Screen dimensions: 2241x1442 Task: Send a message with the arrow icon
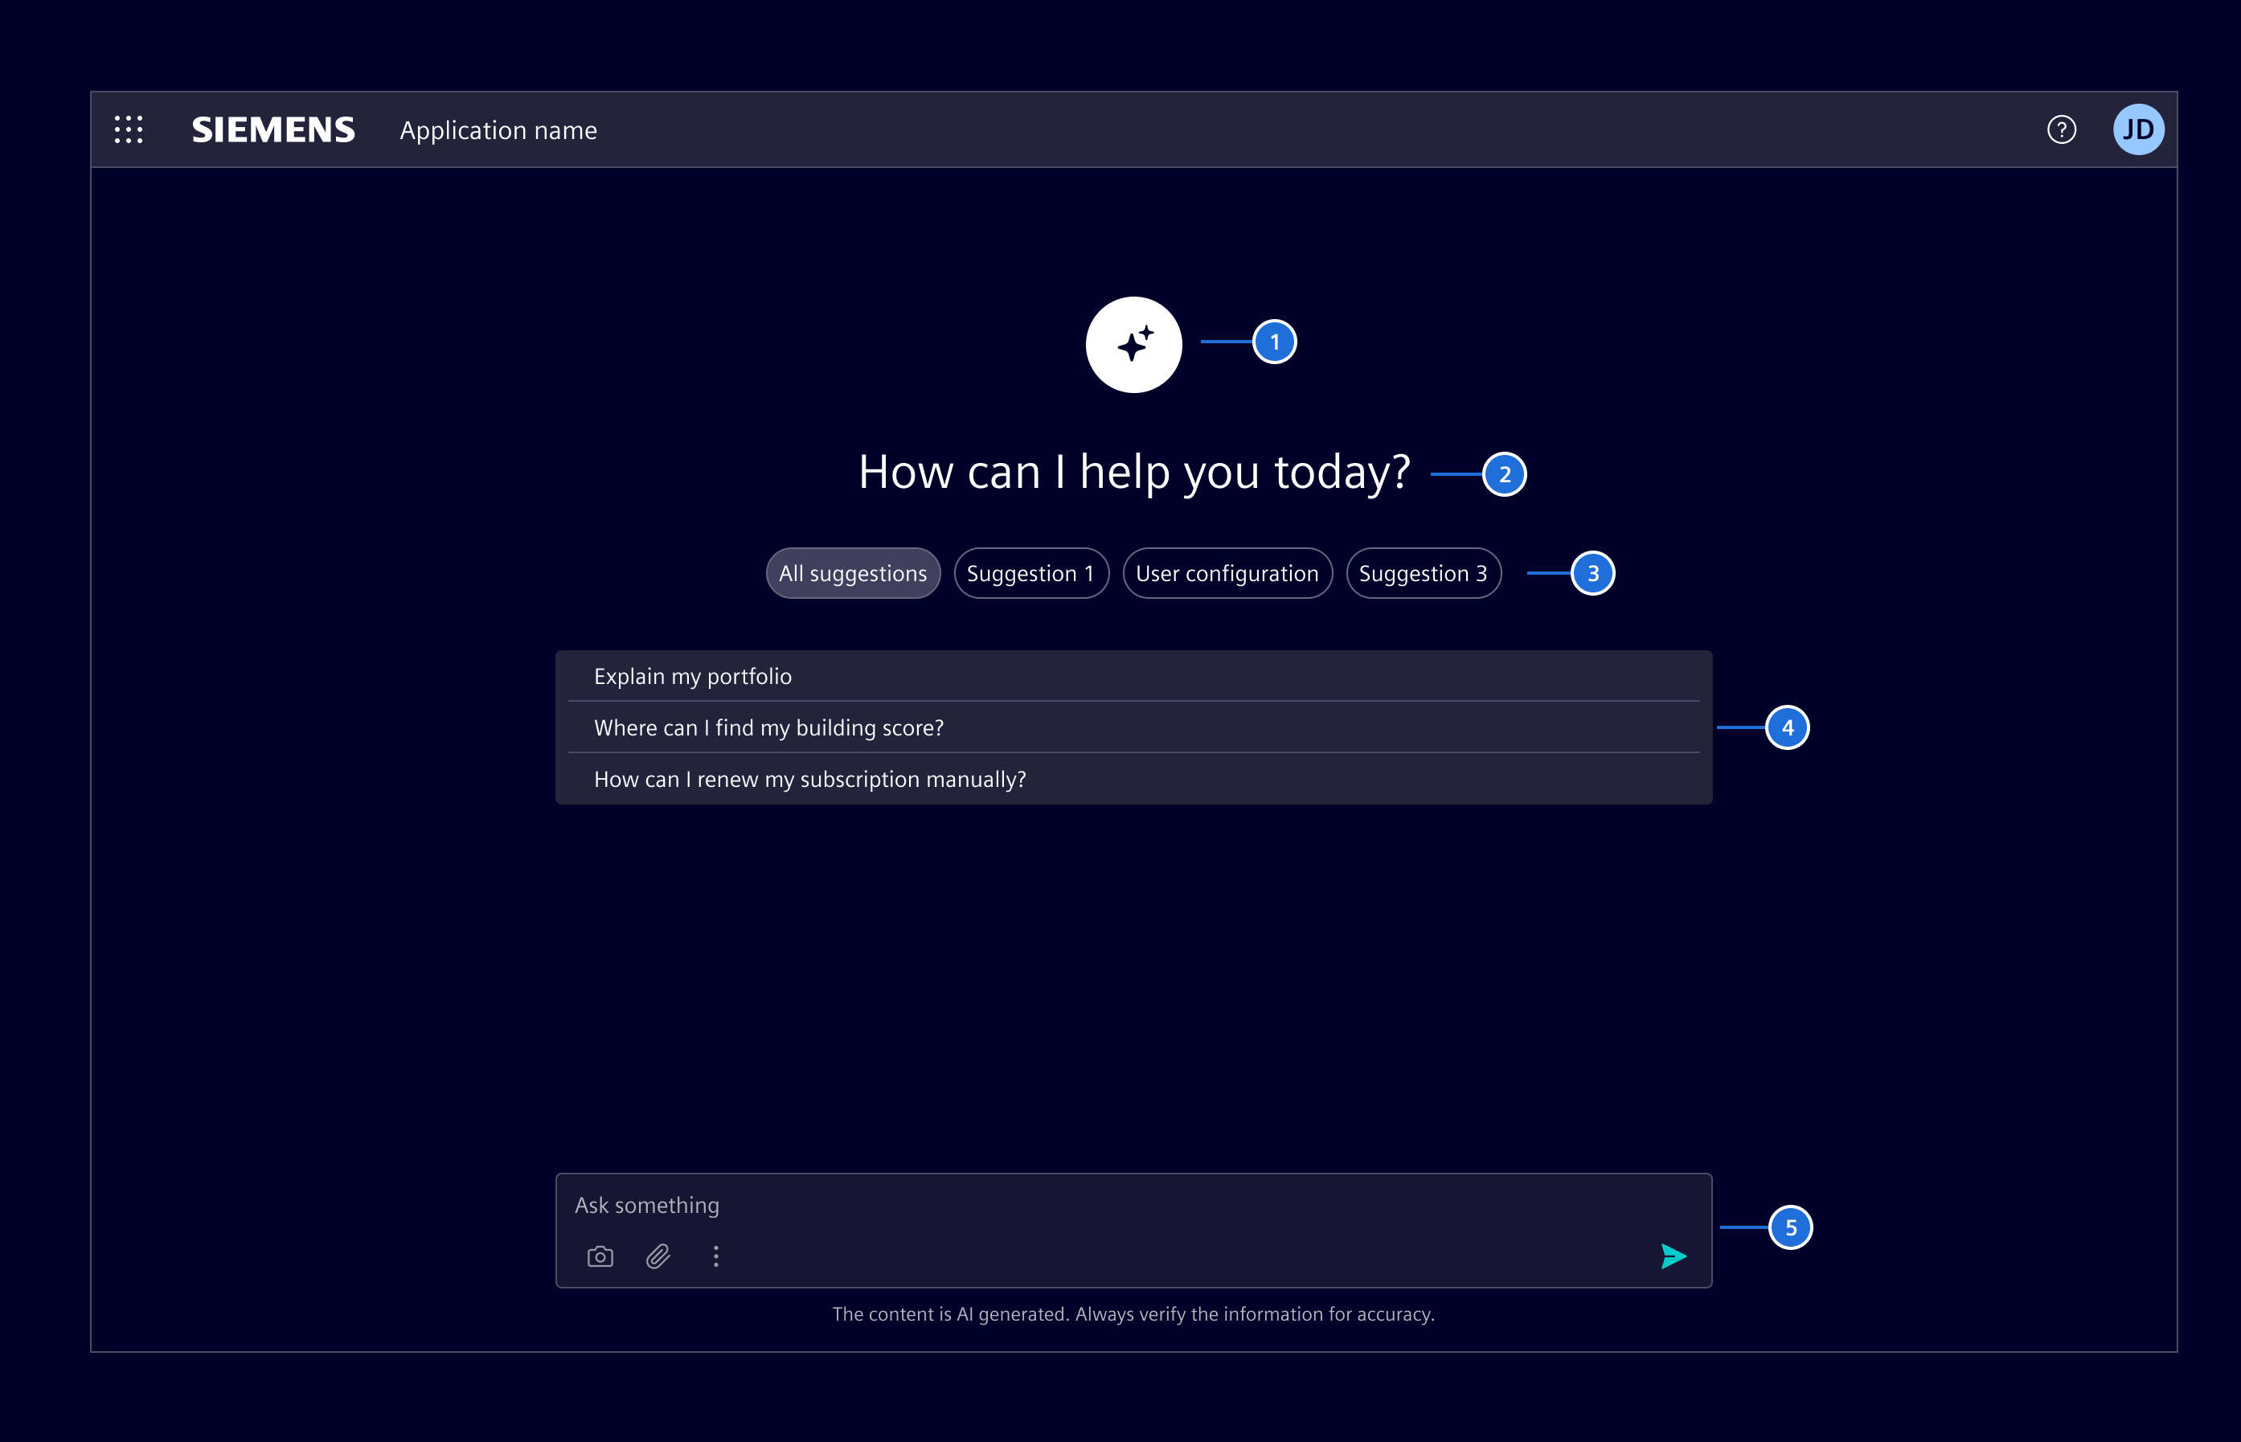tap(1674, 1256)
